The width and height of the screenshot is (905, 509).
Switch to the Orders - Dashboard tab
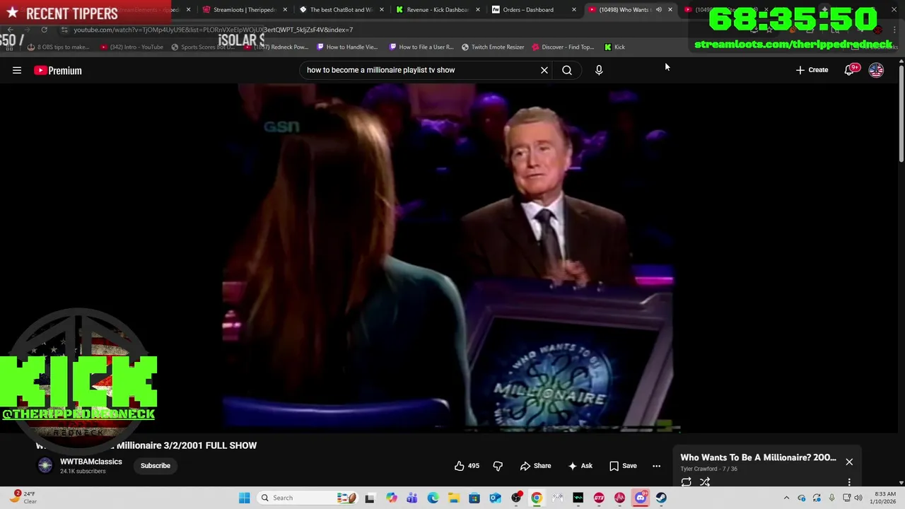(533, 10)
